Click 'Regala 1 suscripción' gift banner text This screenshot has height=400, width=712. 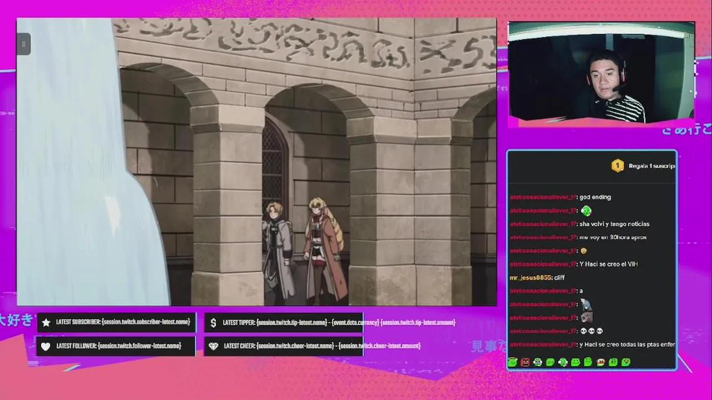point(651,166)
